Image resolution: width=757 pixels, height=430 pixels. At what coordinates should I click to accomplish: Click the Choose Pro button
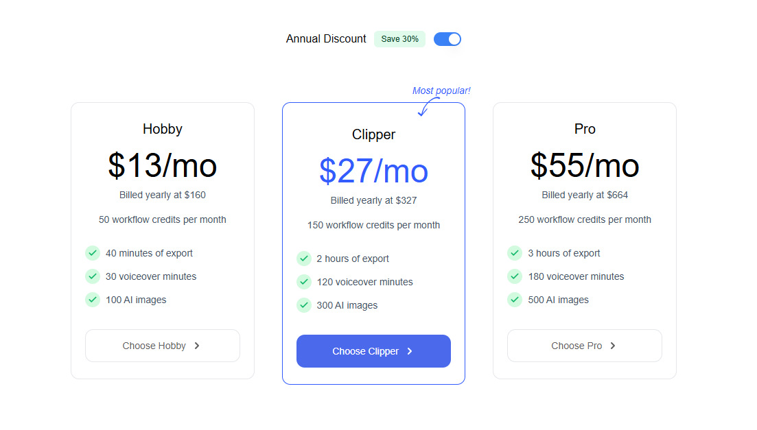[x=584, y=346]
